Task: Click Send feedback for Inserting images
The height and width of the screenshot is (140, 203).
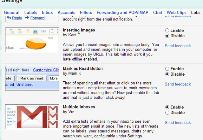Action: [178, 46]
